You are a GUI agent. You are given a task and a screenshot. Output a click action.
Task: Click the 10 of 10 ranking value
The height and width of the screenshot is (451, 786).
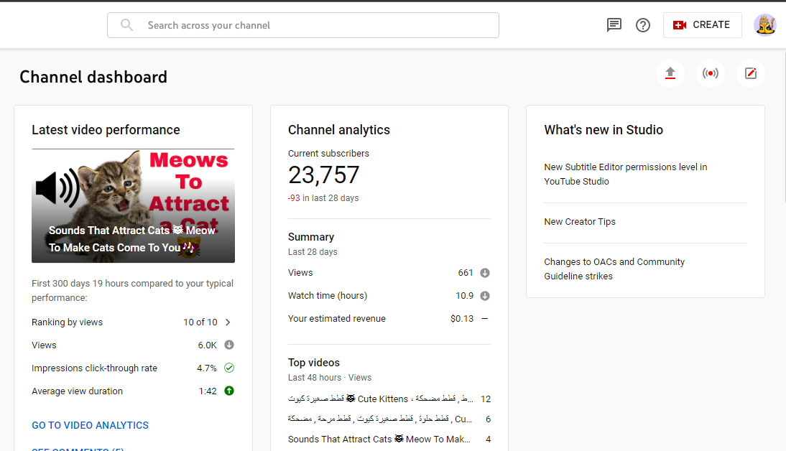click(200, 322)
